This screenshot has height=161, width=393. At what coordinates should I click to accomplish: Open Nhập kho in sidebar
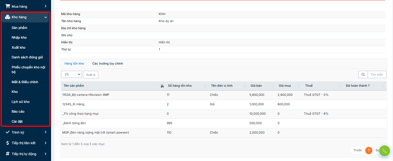tap(19, 37)
